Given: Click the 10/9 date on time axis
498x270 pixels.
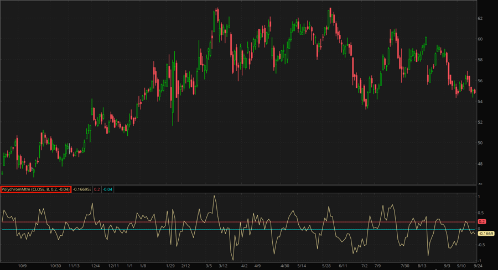Looking at the screenshot, I should [x=21, y=266].
